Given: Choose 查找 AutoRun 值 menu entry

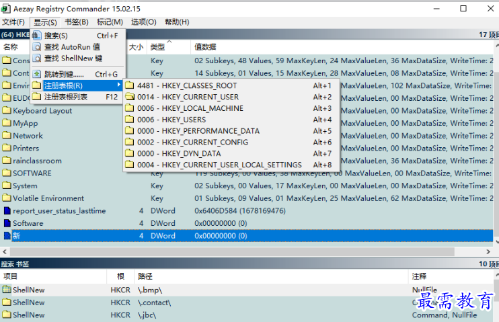Looking at the screenshot, I should coord(77,47).
